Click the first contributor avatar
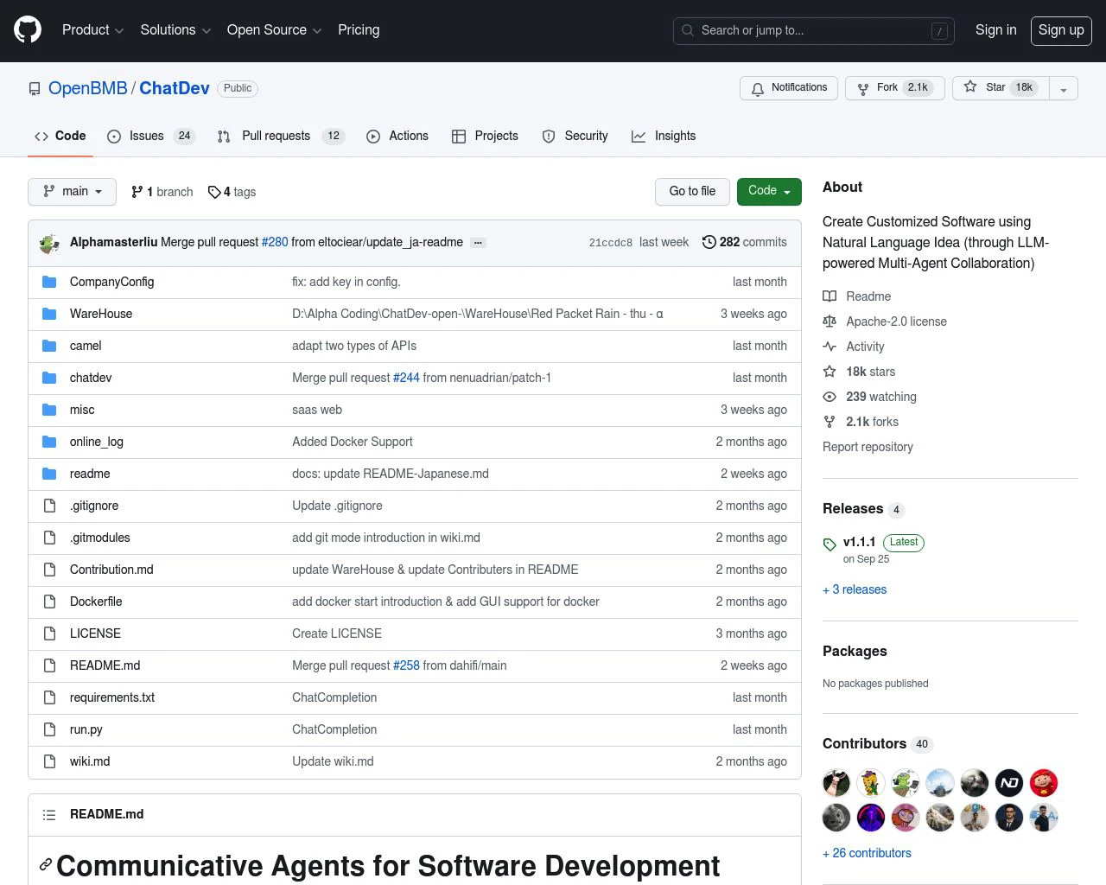Screen dimensions: 1106x885 (836, 783)
